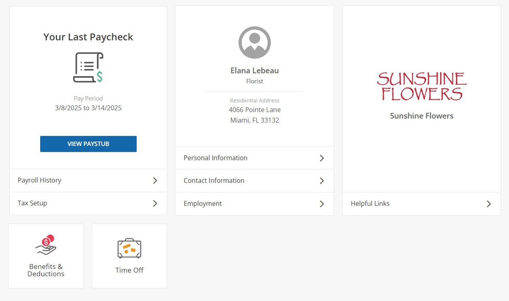Open the Tax Setup row
This screenshot has height=301, width=509.
[88, 203]
